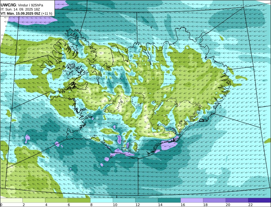The height and width of the screenshot is (207, 271).
Task: Click the UWC/IG title text
Action: click(8, 5)
